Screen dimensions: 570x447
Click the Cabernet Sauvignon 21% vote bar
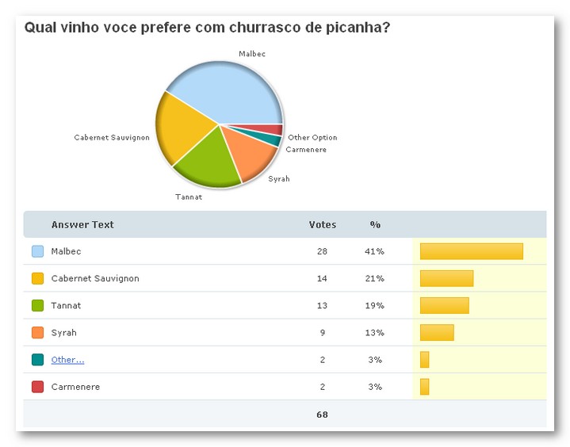tap(446, 278)
